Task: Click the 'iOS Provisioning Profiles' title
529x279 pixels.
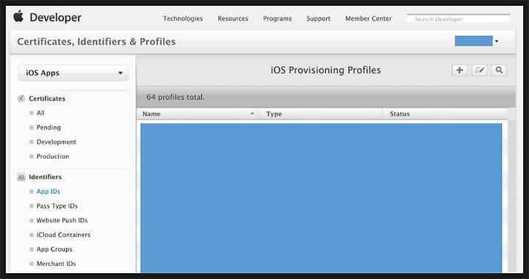Action: point(325,70)
